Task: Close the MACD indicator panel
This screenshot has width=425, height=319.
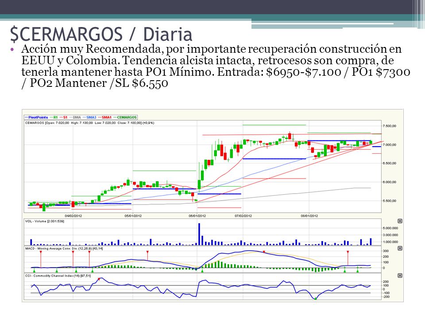Action: [400, 248]
